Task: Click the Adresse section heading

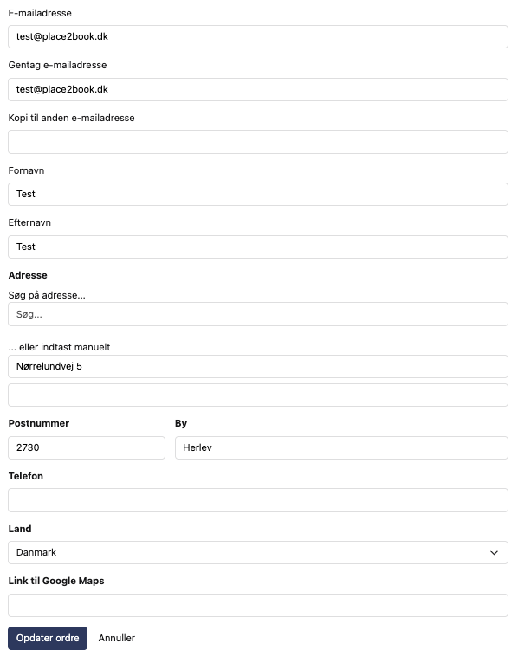Action: pyautogui.click(x=28, y=275)
